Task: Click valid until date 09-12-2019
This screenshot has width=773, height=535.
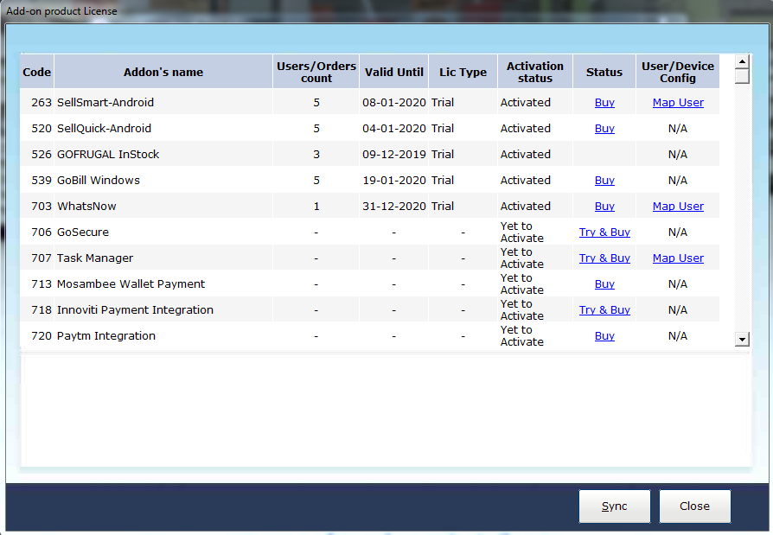Action: pyautogui.click(x=394, y=154)
